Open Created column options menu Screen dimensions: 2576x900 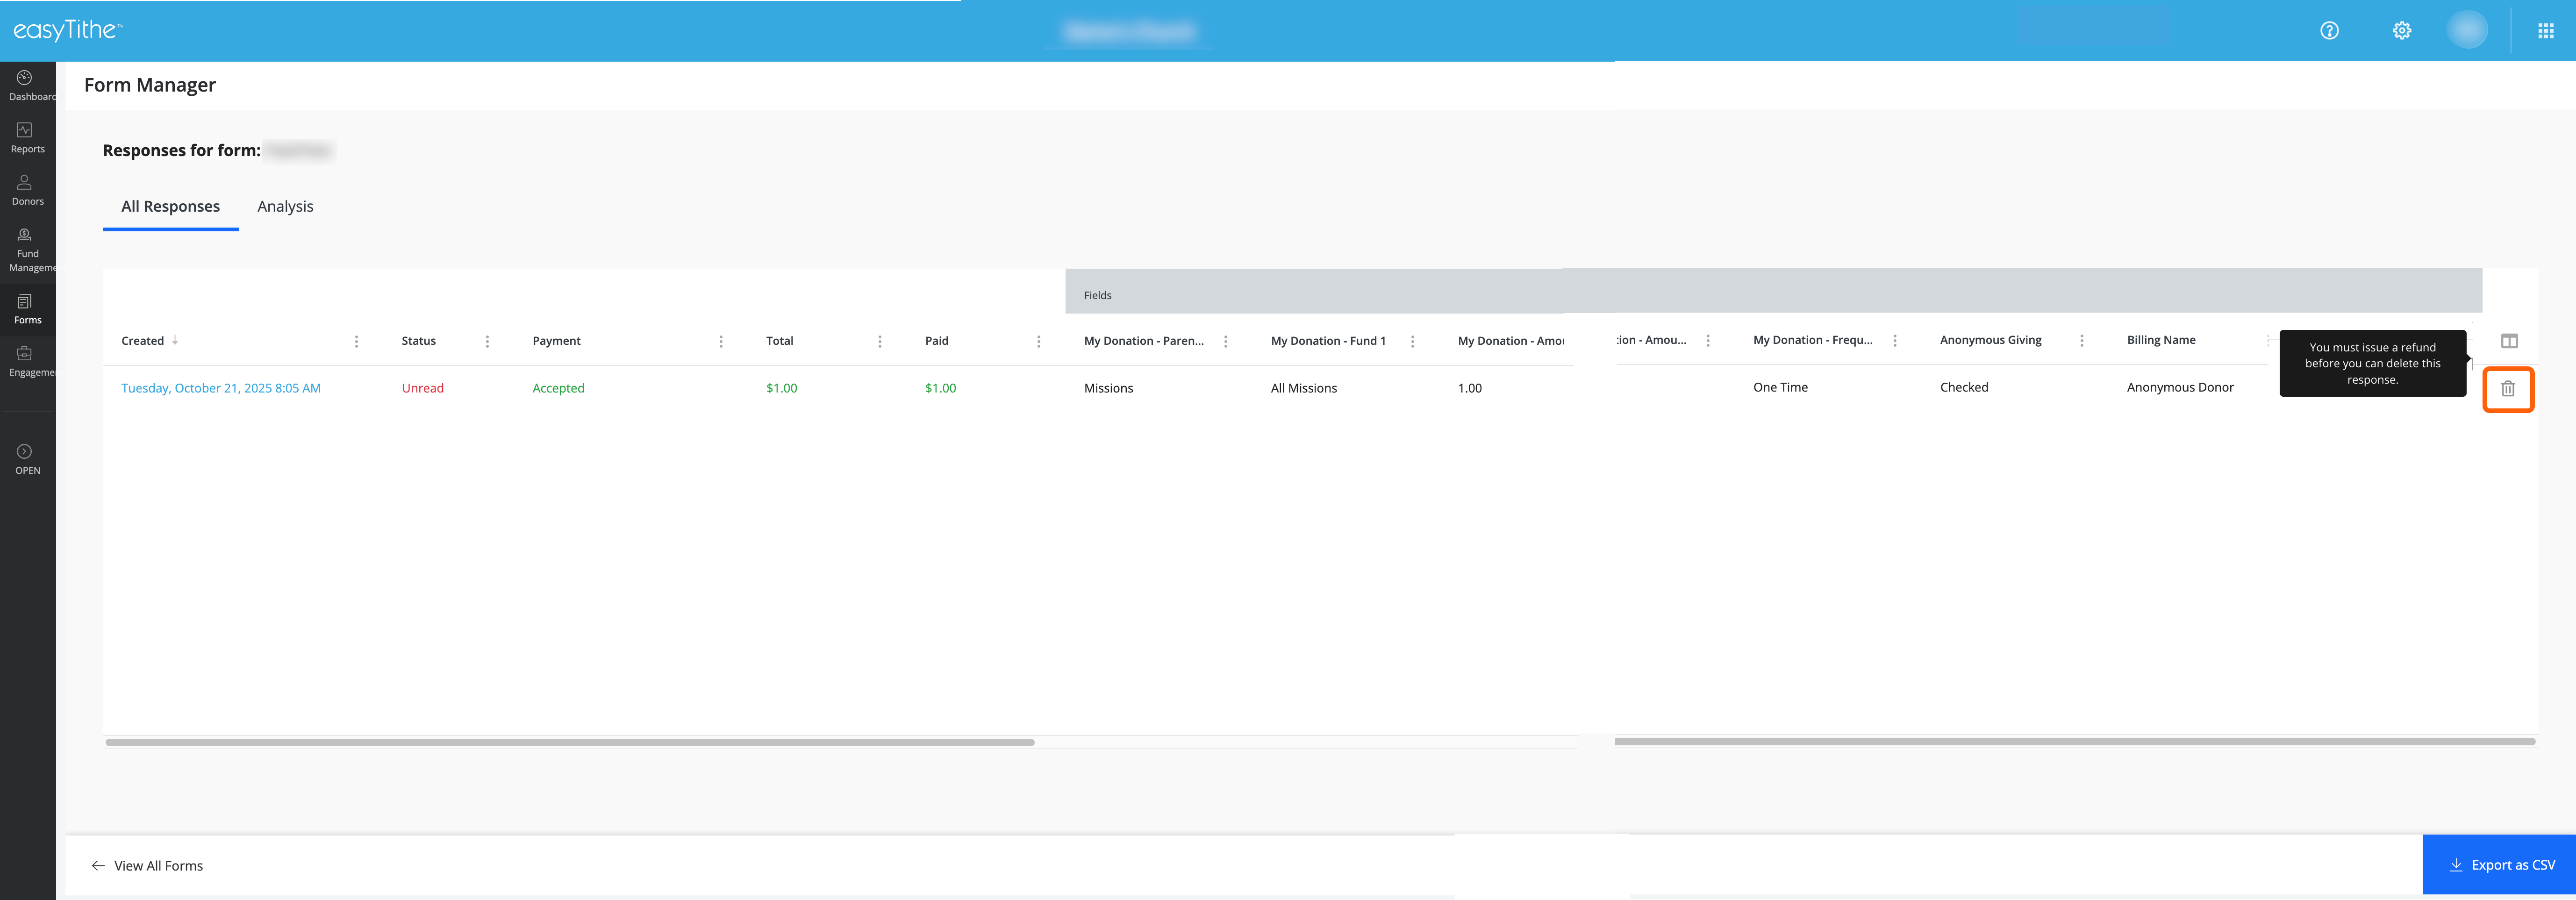coord(356,341)
